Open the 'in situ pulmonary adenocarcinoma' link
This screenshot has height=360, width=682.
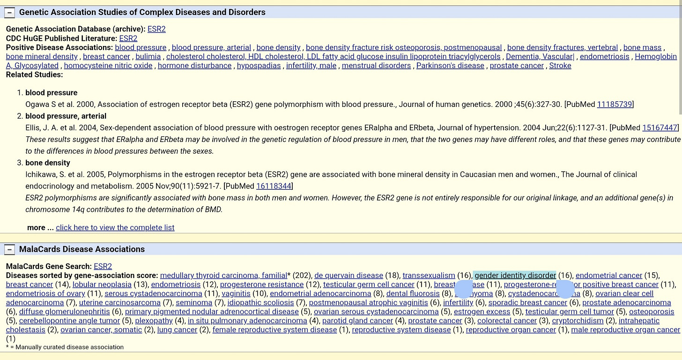(247, 321)
